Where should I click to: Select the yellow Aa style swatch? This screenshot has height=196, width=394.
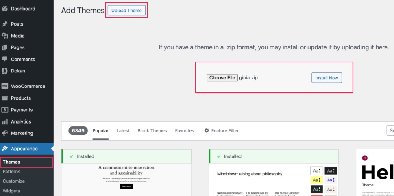tap(317, 180)
